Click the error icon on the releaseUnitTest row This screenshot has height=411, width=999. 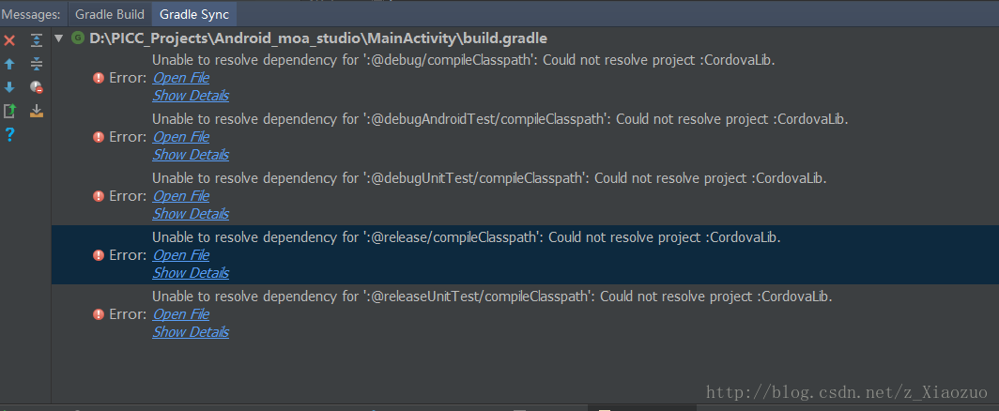click(x=99, y=314)
